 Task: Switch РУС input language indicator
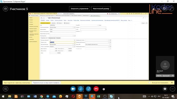[159, 97]
